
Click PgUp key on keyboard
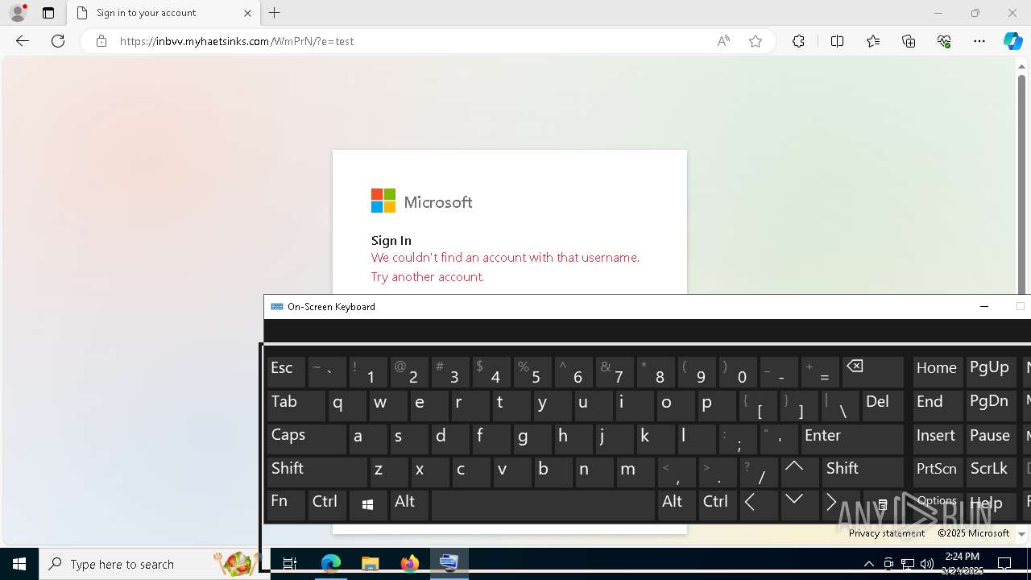tap(992, 373)
